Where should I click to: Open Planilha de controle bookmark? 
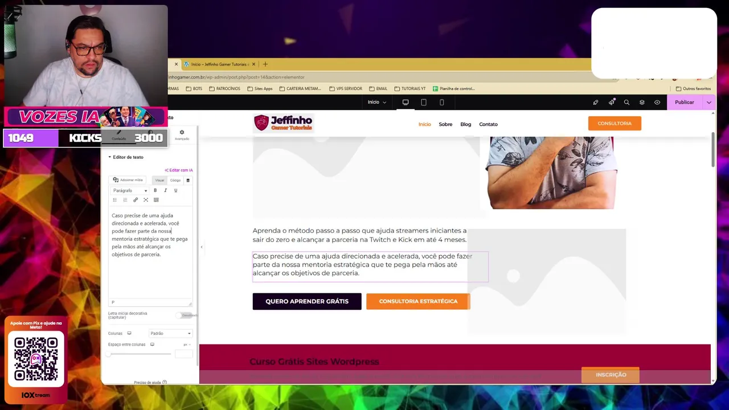coord(454,89)
